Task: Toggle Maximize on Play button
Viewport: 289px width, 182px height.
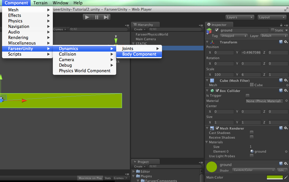Action: (x=90, y=178)
